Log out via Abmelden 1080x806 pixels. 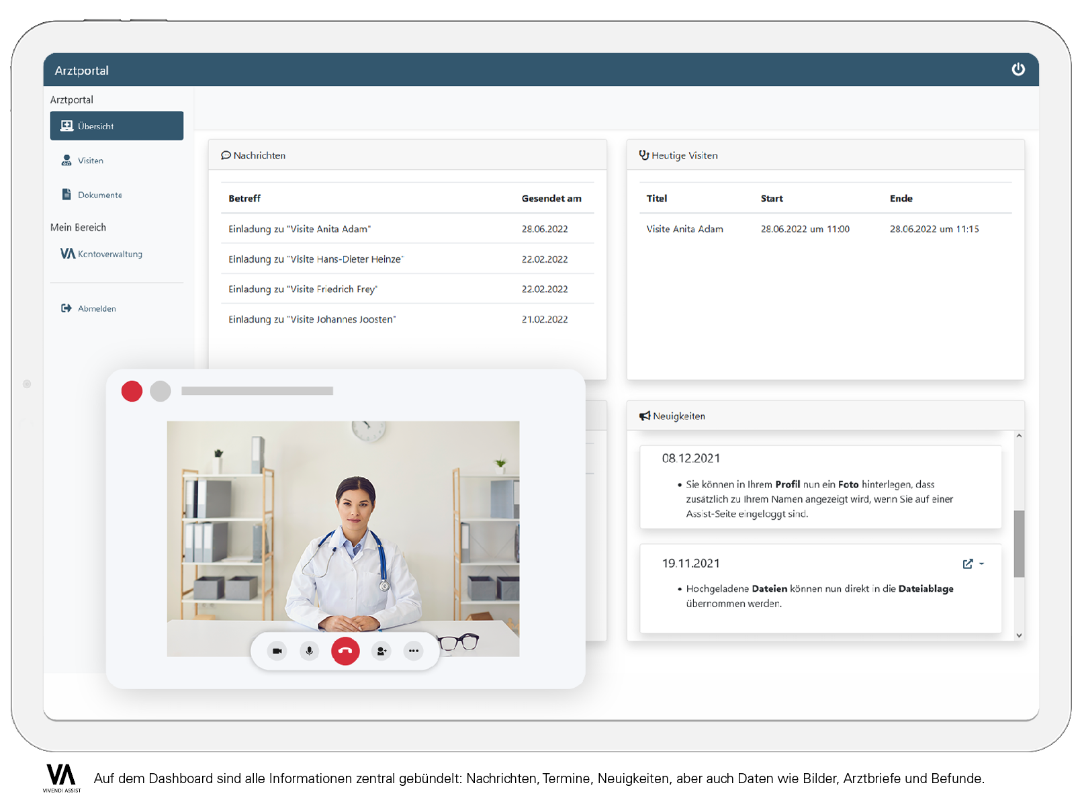coord(96,308)
